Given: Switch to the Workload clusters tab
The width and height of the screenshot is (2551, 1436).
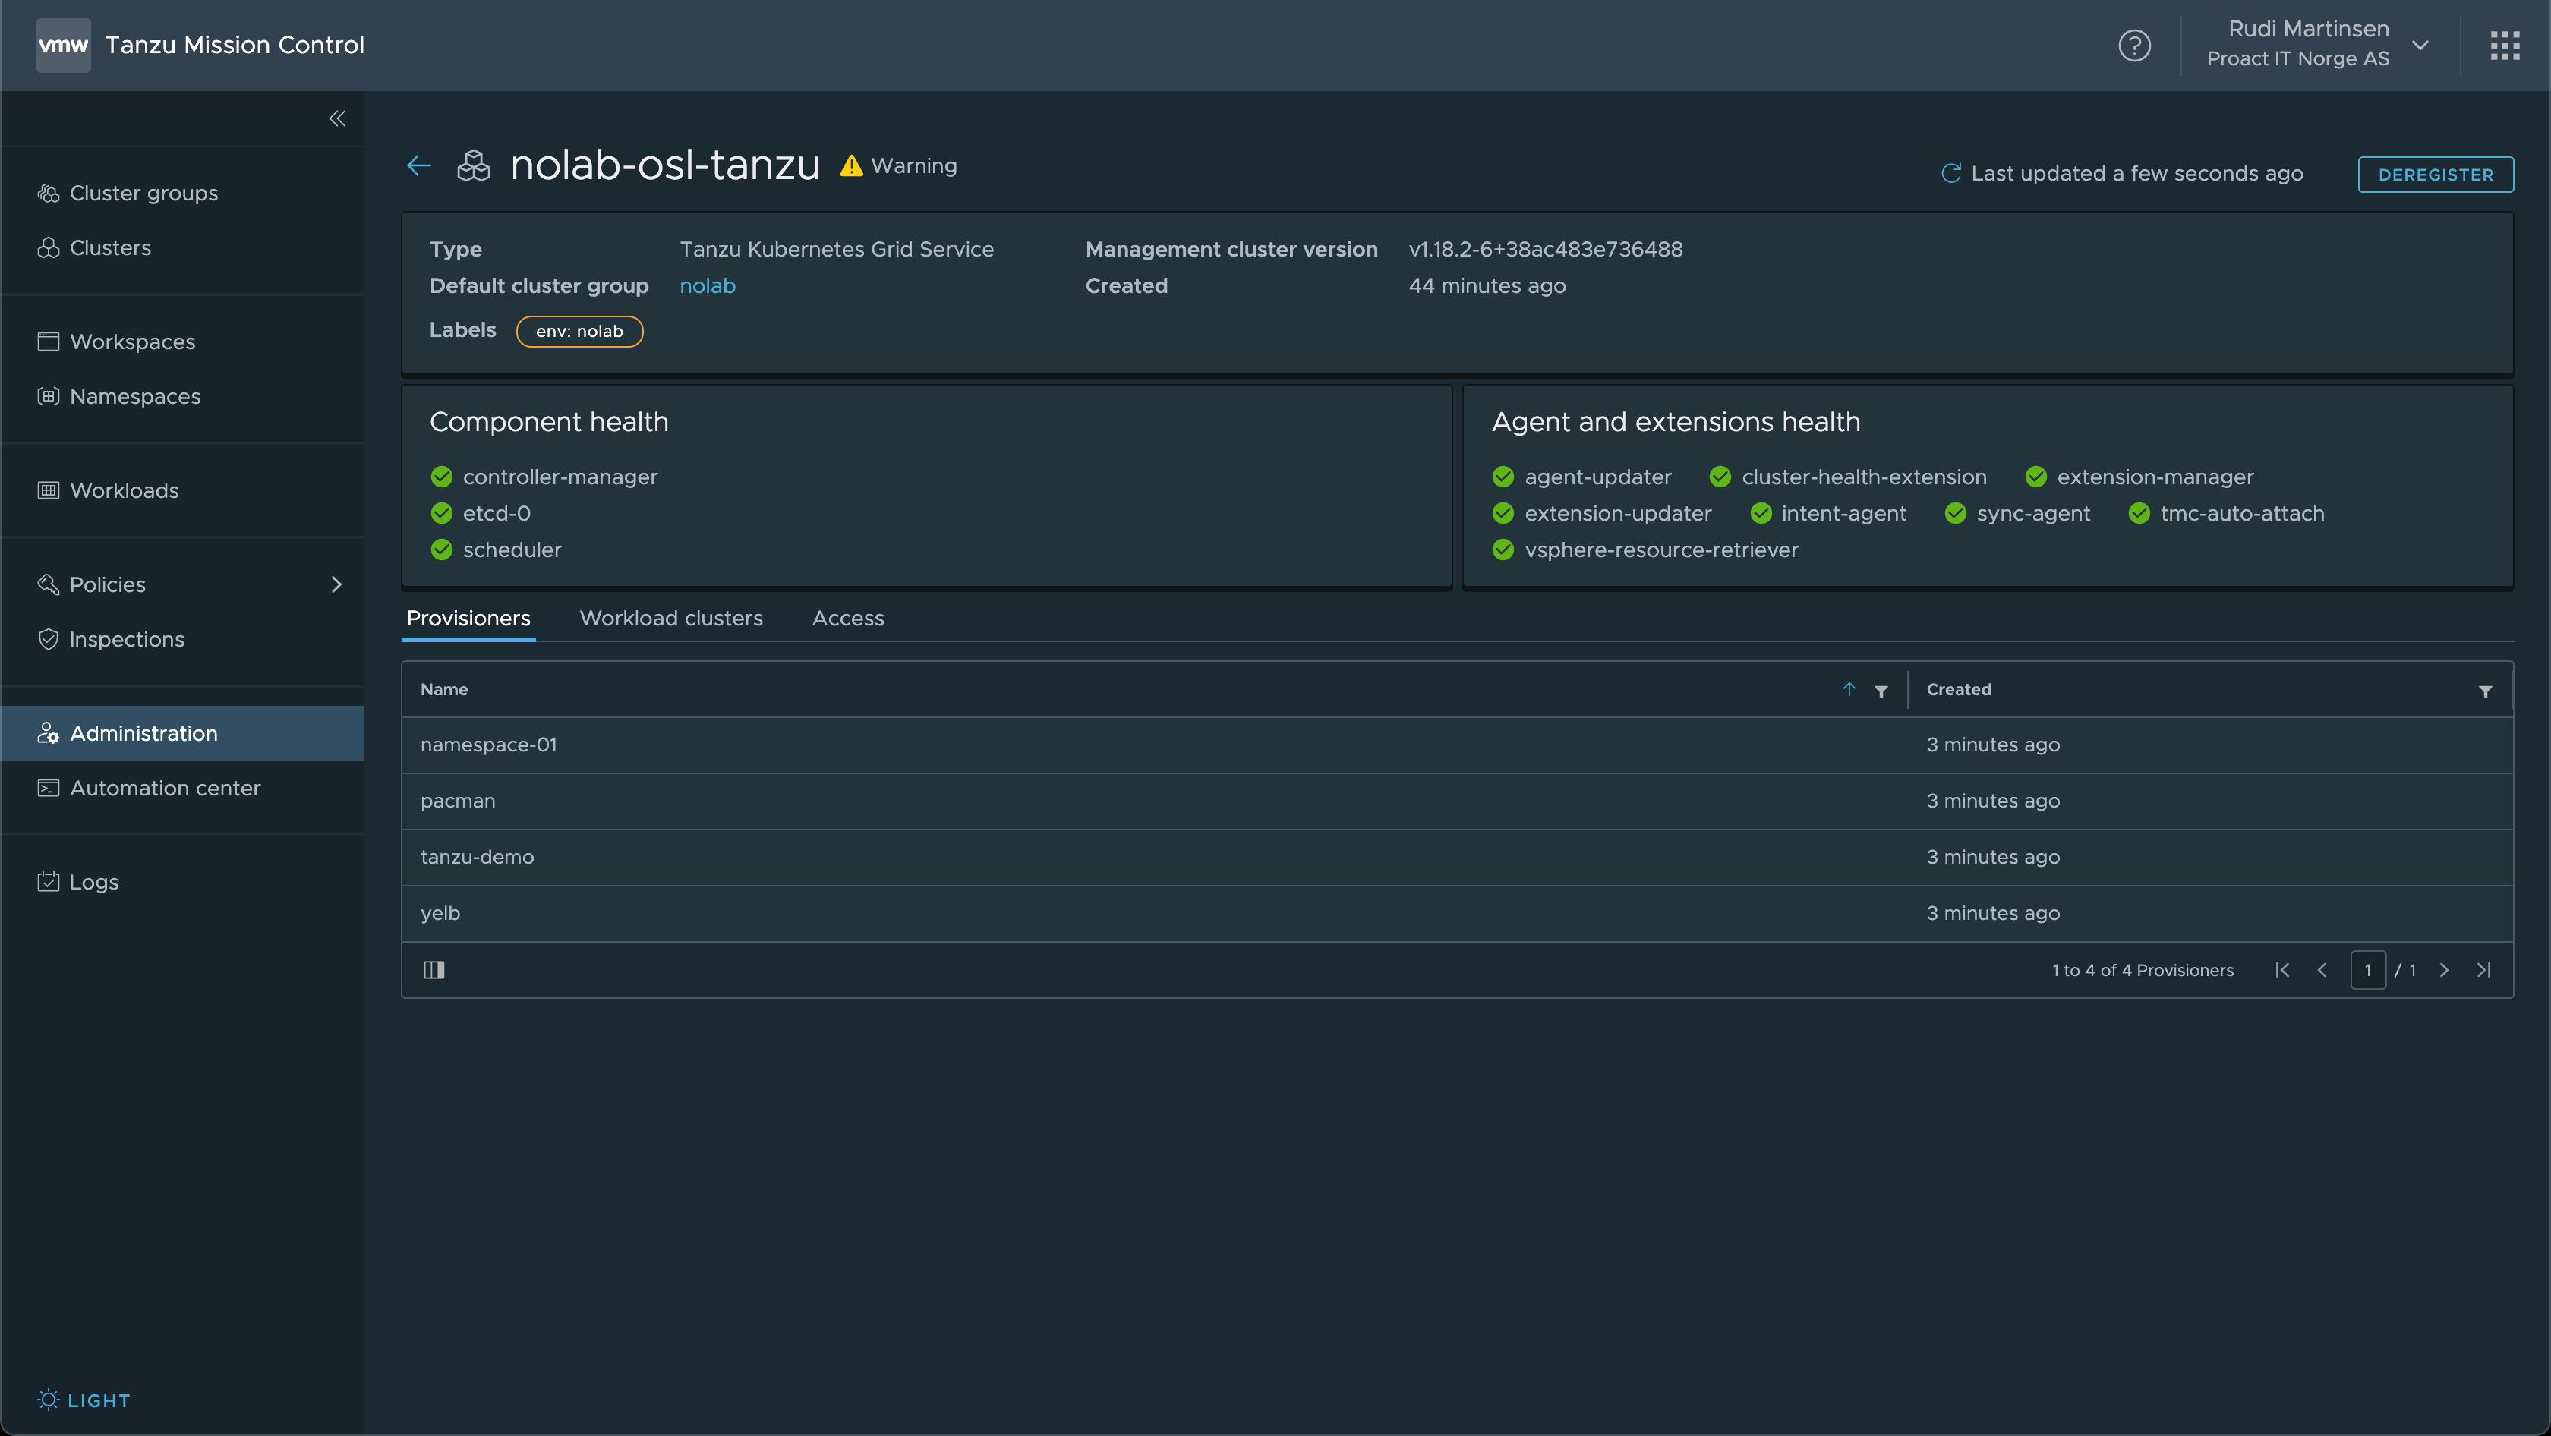Looking at the screenshot, I should (x=671, y=619).
